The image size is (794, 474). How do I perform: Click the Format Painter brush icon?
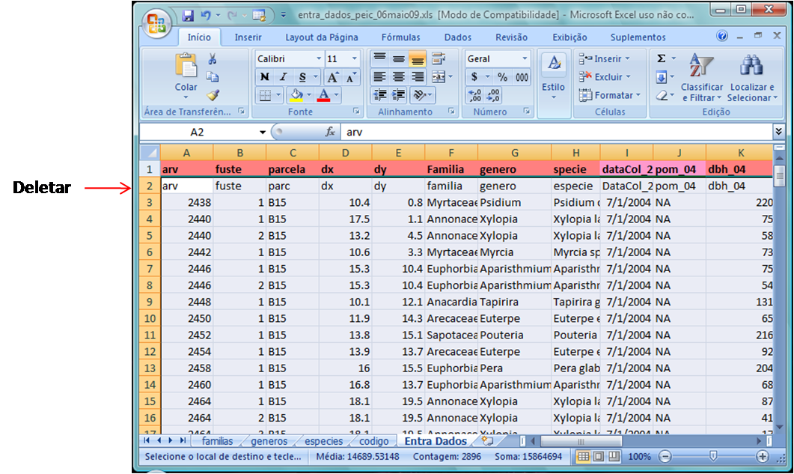pyautogui.click(x=213, y=95)
